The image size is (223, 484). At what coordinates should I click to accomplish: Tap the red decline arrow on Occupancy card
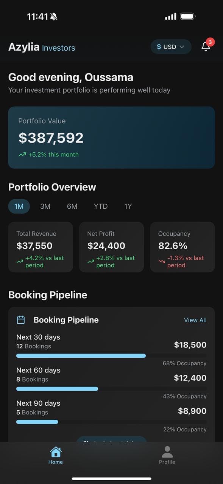coord(161,261)
